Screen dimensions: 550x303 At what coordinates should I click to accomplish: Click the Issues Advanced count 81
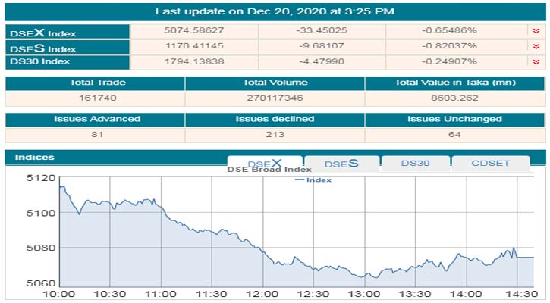point(96,135)
